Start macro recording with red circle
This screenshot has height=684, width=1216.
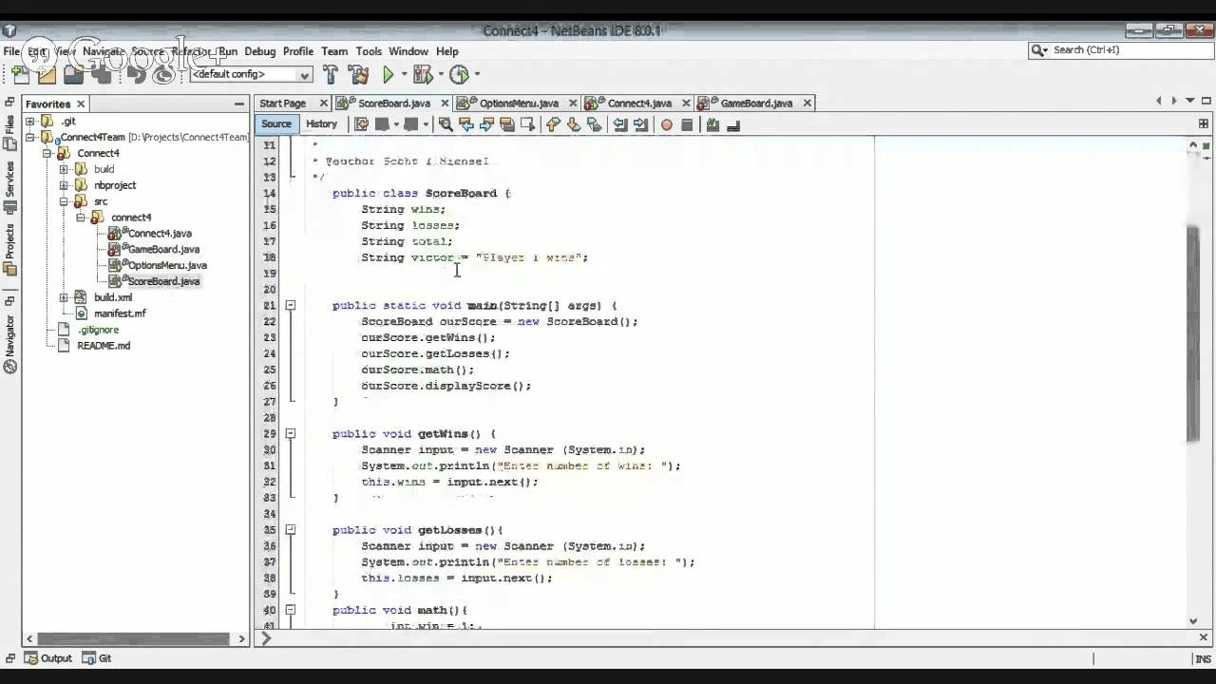point(666,124)
